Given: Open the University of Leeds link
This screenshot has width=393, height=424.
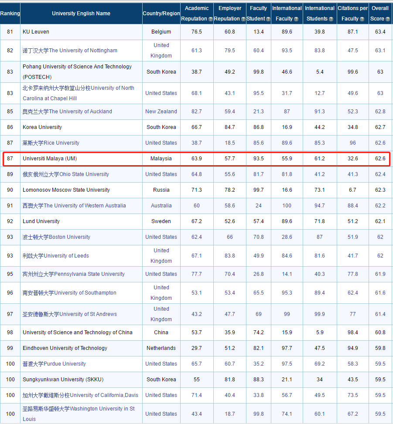Looking at the screenshot, I should pyautogui.click(x=56, y=255).
